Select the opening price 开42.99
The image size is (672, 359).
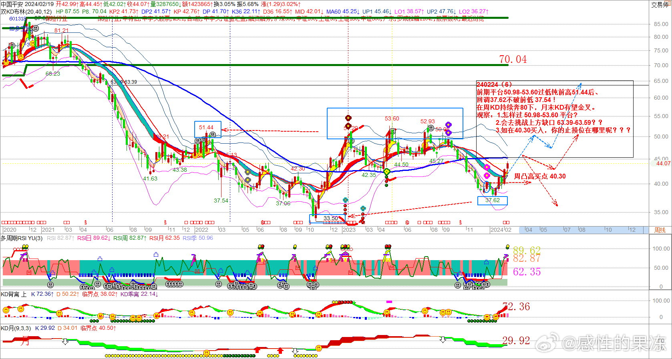click(68, 4)
